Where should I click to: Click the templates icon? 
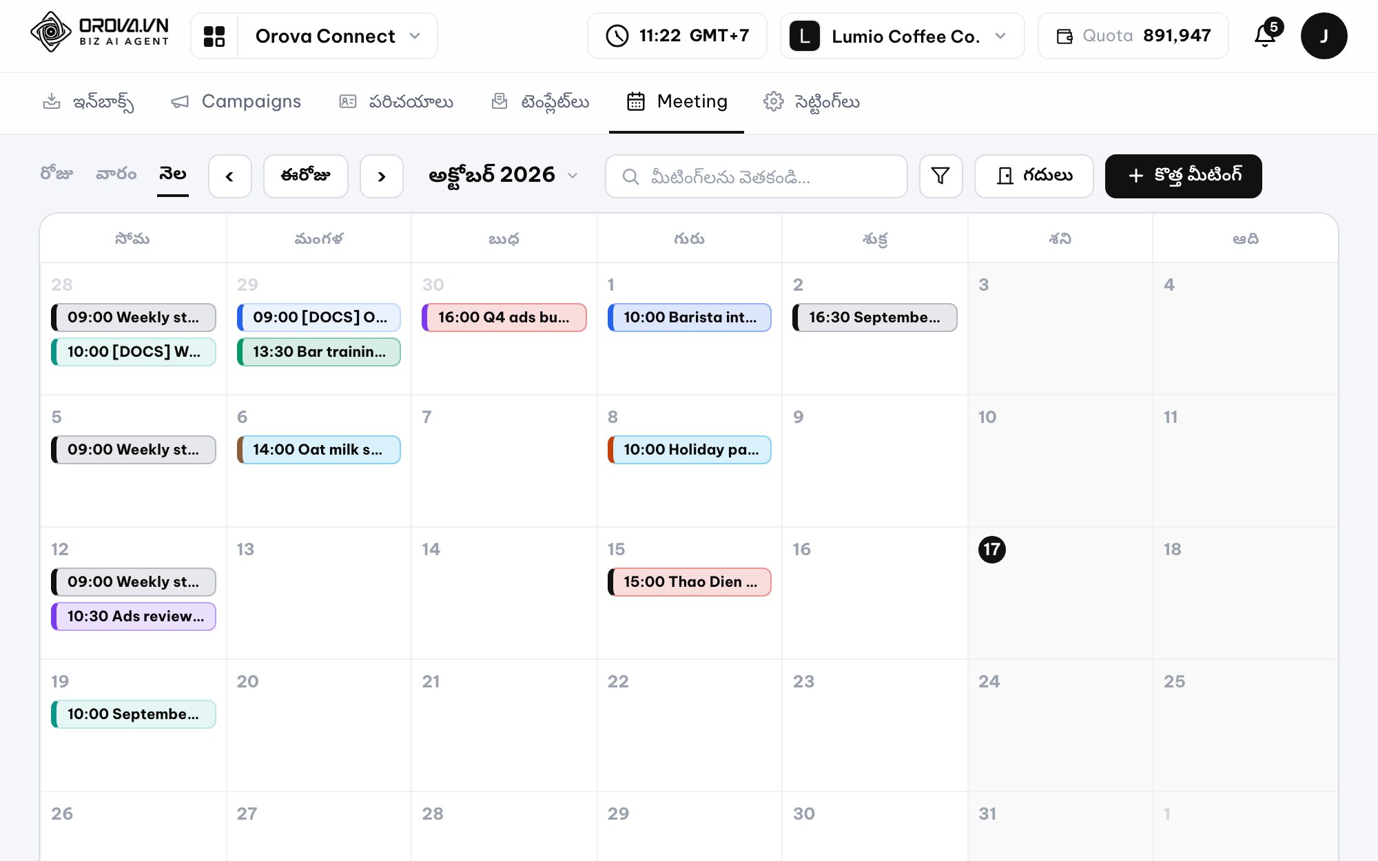(x=500, y=102)
